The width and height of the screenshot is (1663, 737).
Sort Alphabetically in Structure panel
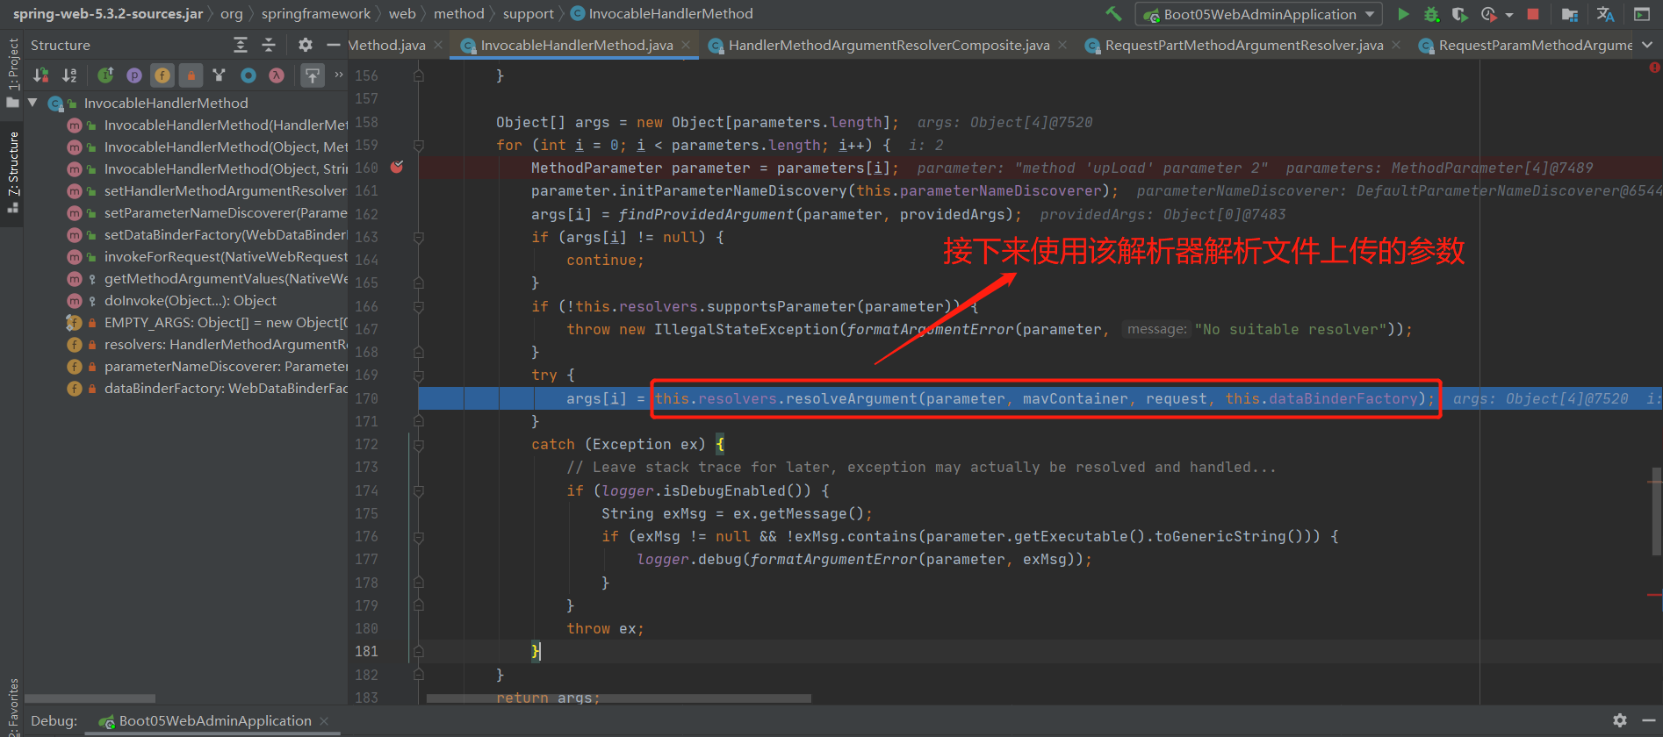pos(69,75)
